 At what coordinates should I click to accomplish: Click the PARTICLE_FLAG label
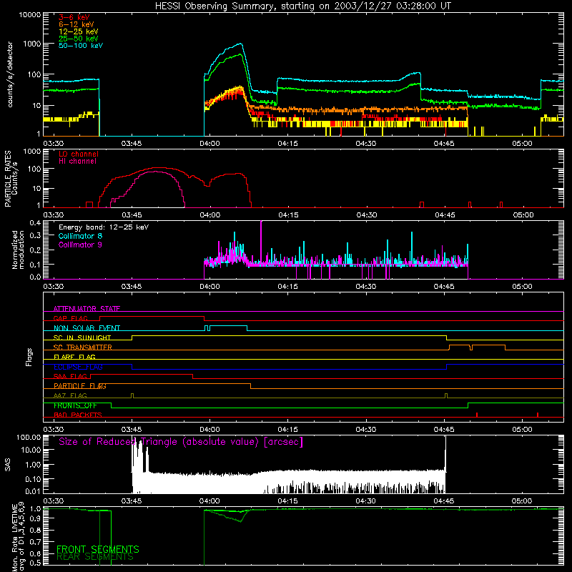[x=80, y=385]
